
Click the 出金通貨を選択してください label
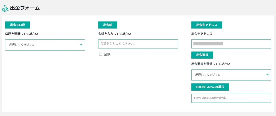tap(211, 64)
